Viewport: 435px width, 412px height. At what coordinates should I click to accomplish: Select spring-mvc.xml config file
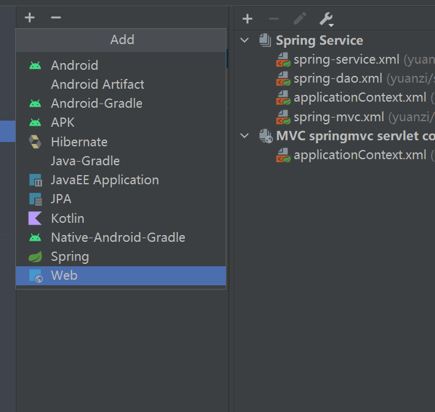click(339, 117)
